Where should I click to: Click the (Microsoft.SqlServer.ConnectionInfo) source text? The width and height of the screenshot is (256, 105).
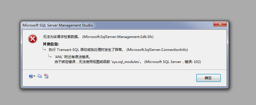click(x=157, y=50)
